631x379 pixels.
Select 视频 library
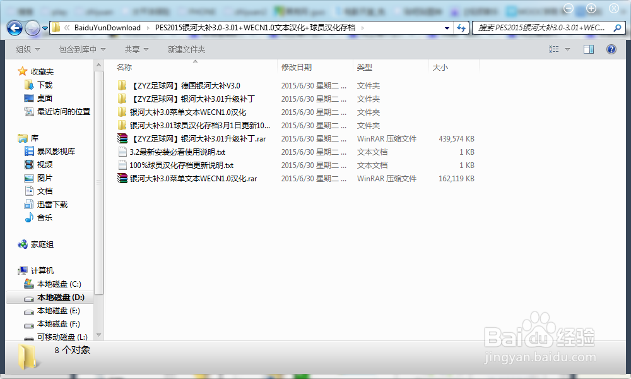45,164
